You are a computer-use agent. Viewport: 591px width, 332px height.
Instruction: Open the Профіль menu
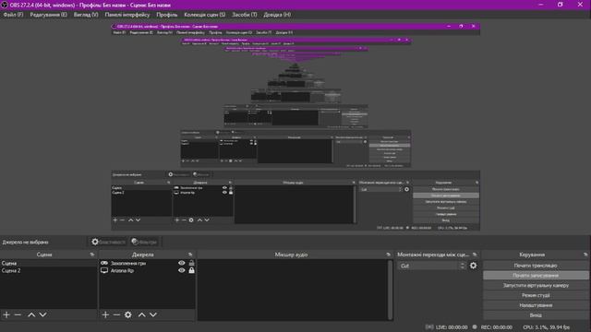coord(166,15)
